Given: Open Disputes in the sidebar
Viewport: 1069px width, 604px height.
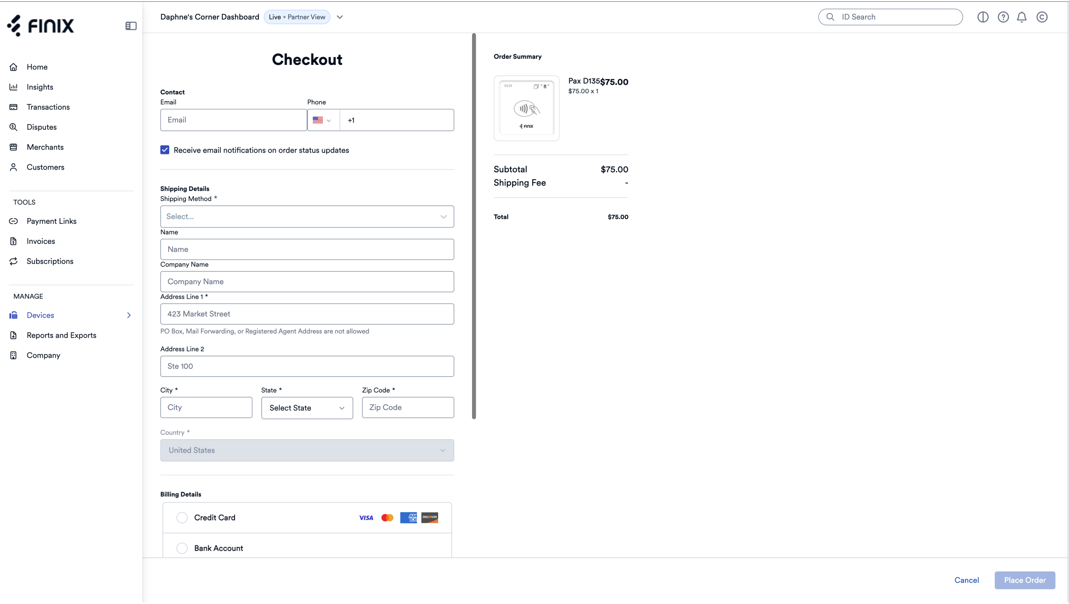Looking at the screenshot, I should [x=41, y=127].
